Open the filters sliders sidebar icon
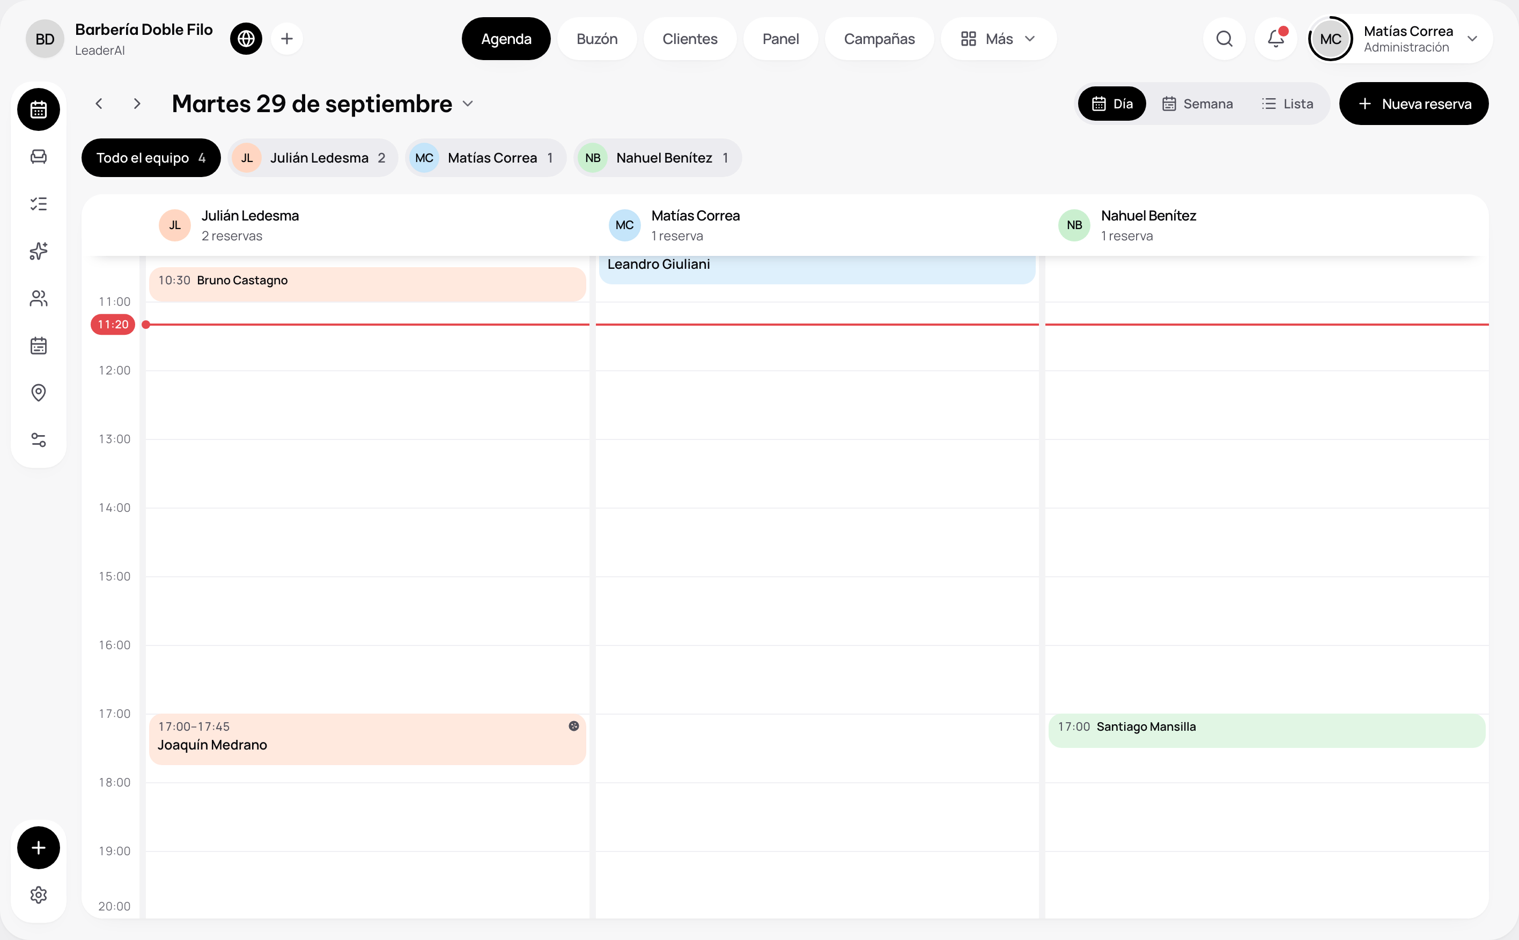1519x940 pixels. point(39,440)
